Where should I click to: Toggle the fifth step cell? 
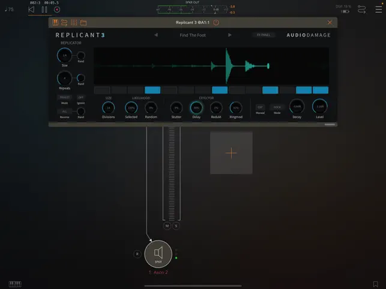(x=169, y=90)
